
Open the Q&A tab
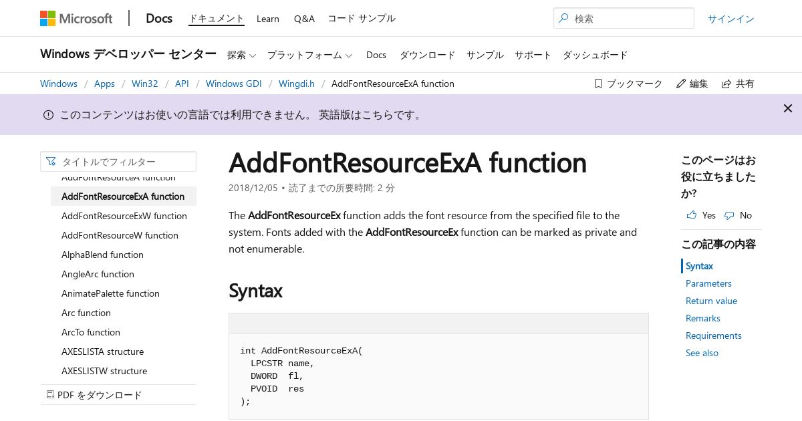tap(304, 19)
